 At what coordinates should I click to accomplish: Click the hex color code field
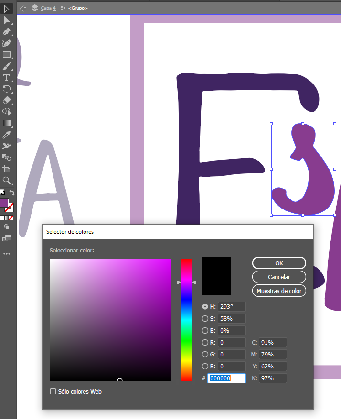[x=227, y=378]
